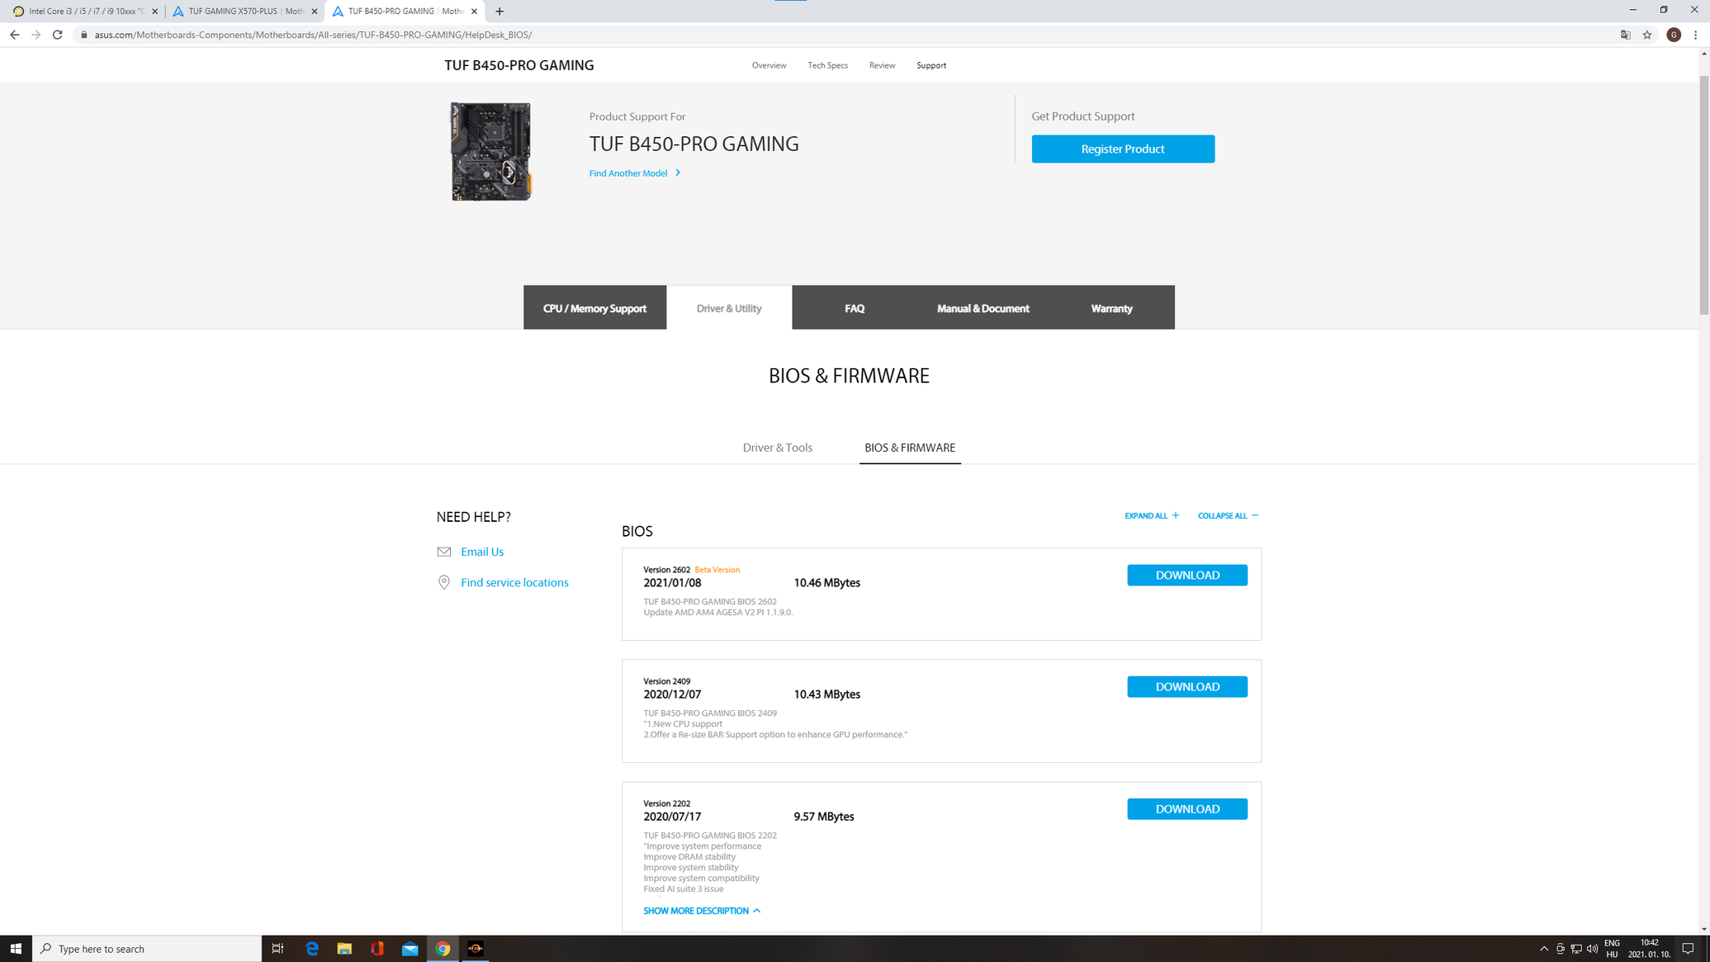Click the Windows taskbar search box
Screen dimensions: 1710x962
(x=147, y=949)
